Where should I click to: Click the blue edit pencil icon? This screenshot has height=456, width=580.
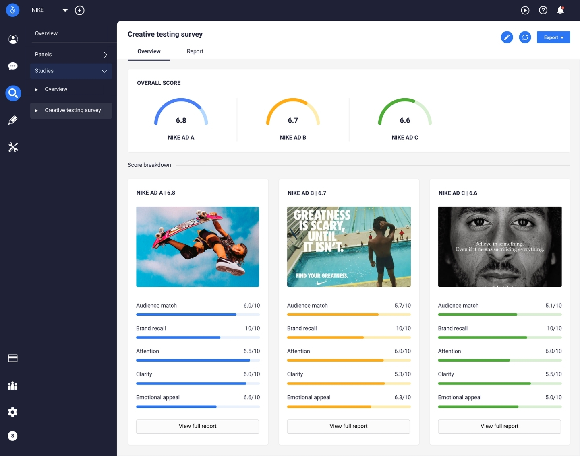pyautogui.click(x=507, y=37)
